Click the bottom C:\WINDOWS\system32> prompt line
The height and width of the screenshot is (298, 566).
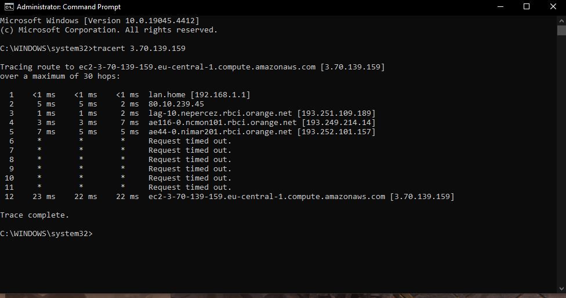click(x=46, y=233)
